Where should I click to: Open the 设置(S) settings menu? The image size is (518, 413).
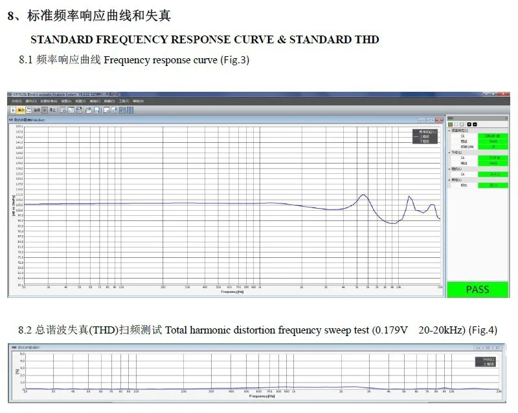66,101
